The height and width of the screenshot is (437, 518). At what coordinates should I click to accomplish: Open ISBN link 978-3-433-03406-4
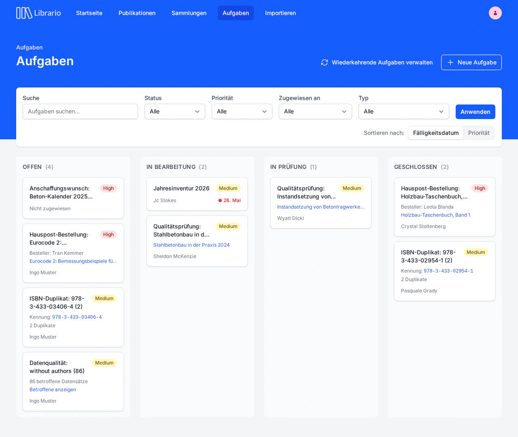point(77,317)
